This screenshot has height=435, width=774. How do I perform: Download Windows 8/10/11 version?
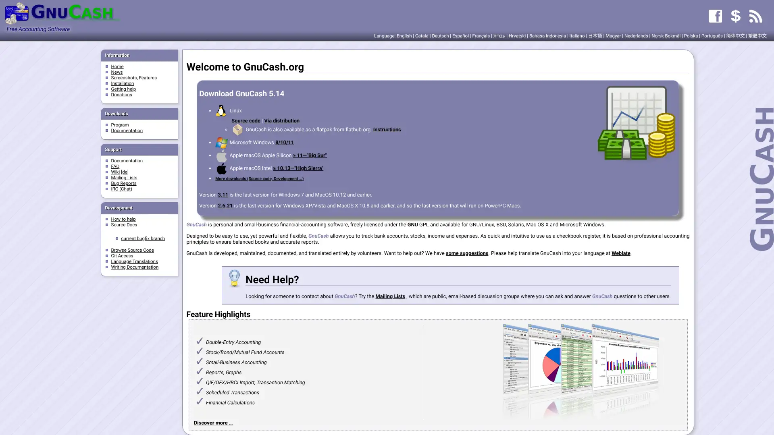tap(284, 143)
